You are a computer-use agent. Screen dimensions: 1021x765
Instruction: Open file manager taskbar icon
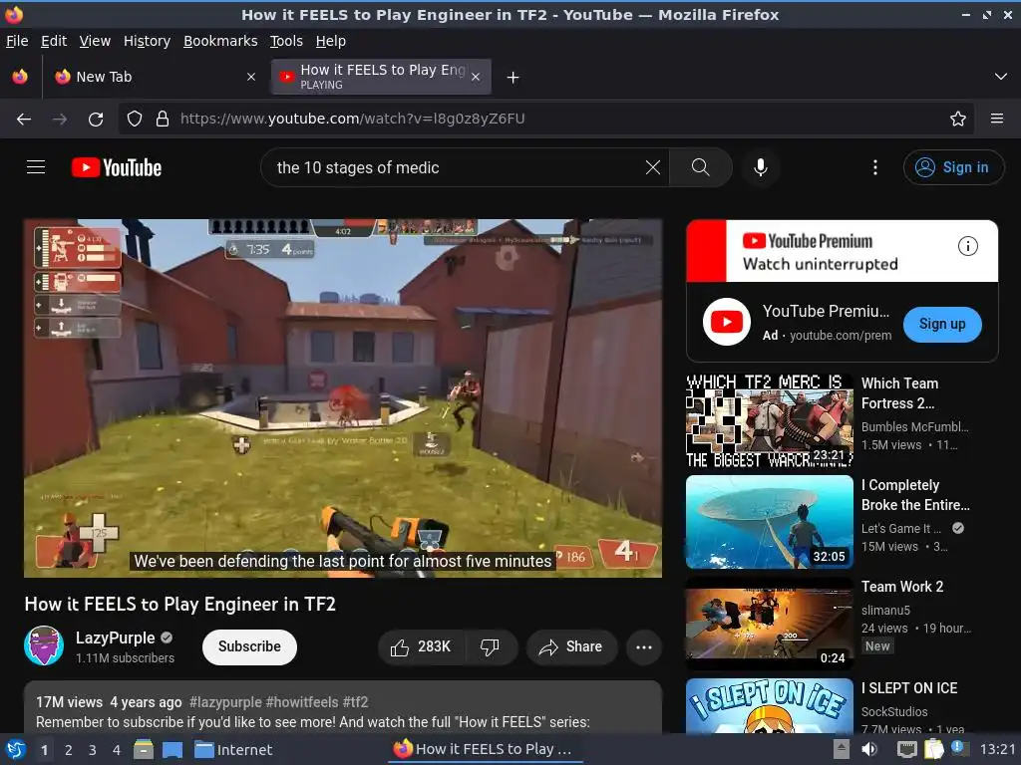pyautogui.click(x=144, y=750)
